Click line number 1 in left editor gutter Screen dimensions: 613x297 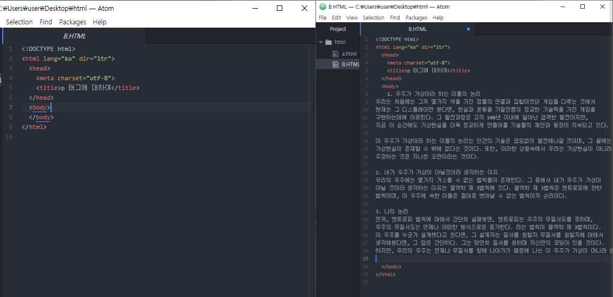(10, 49)
